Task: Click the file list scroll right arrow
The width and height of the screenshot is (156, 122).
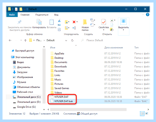Action: coord(148,109)
